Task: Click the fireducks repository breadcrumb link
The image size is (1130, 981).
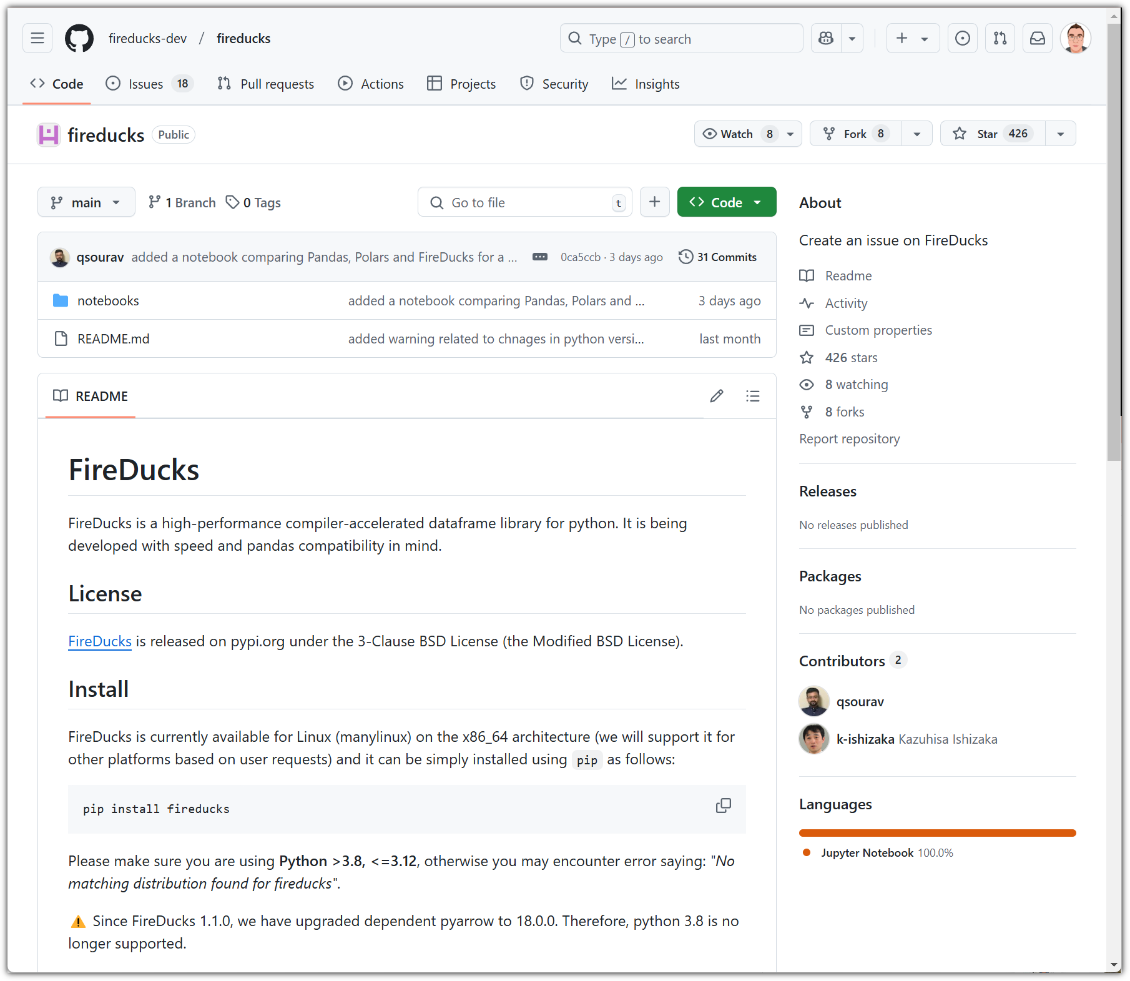Action: [x=243, y=38]
